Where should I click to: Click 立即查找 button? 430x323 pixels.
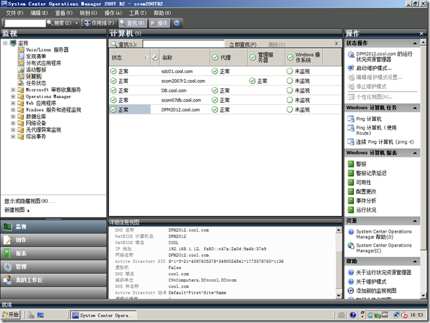coord(242,45)
